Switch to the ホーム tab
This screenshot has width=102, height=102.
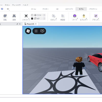coord(33,9)
